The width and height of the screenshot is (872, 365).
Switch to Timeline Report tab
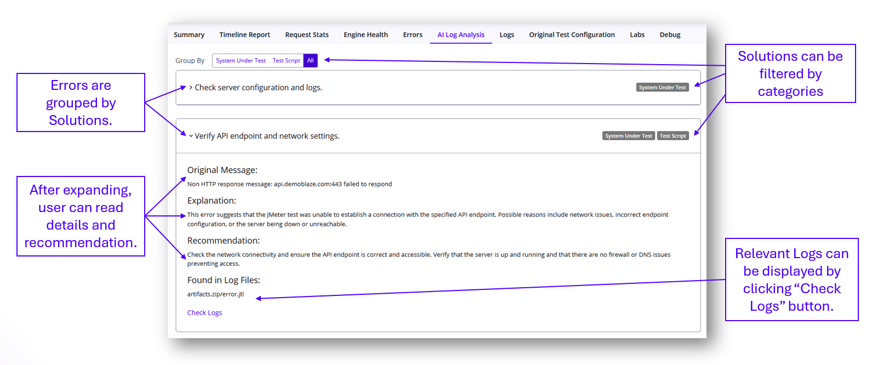coord(244,35)
